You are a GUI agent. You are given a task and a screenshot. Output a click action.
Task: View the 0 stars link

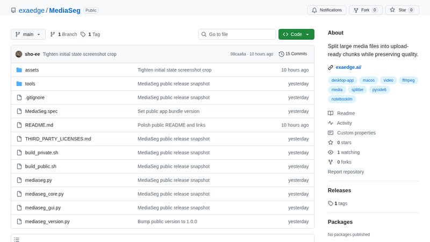point(340,143)
